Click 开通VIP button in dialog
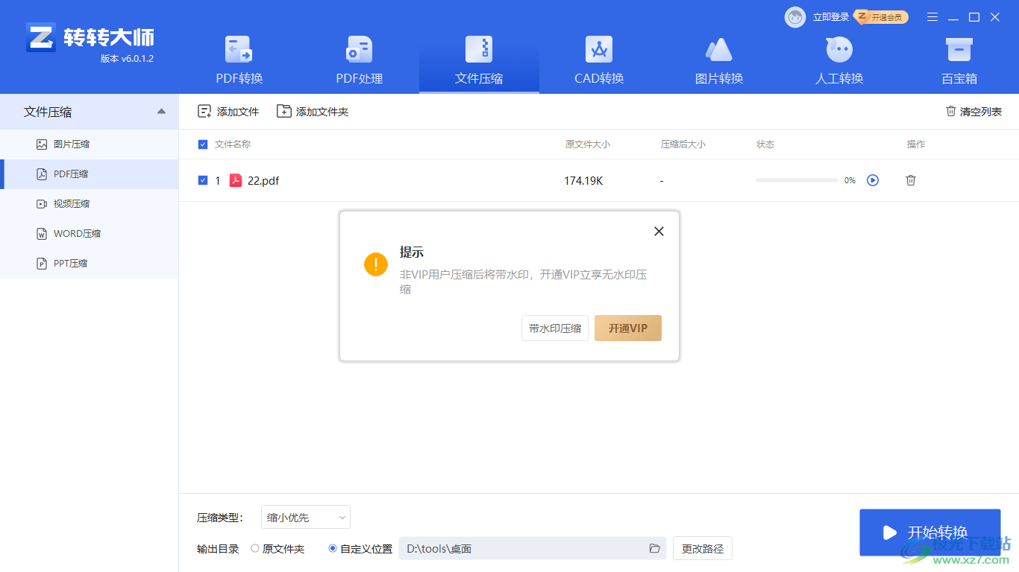1019x572 pixels. [628, 328]
